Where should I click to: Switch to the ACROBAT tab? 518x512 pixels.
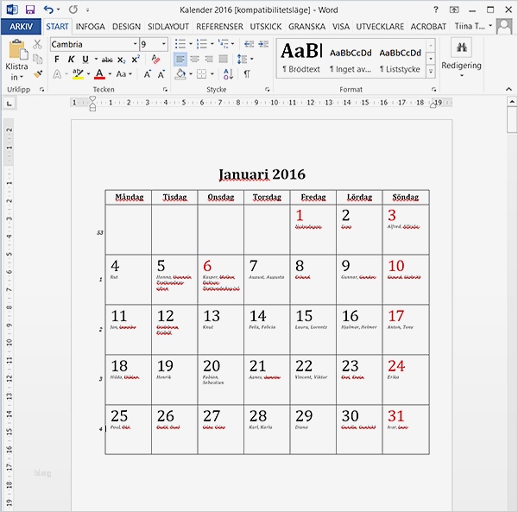(428, 27)
